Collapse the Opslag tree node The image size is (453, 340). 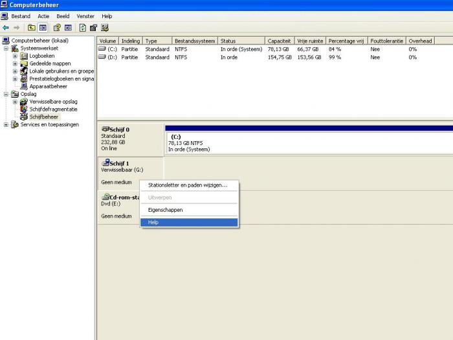coord(6,94)
